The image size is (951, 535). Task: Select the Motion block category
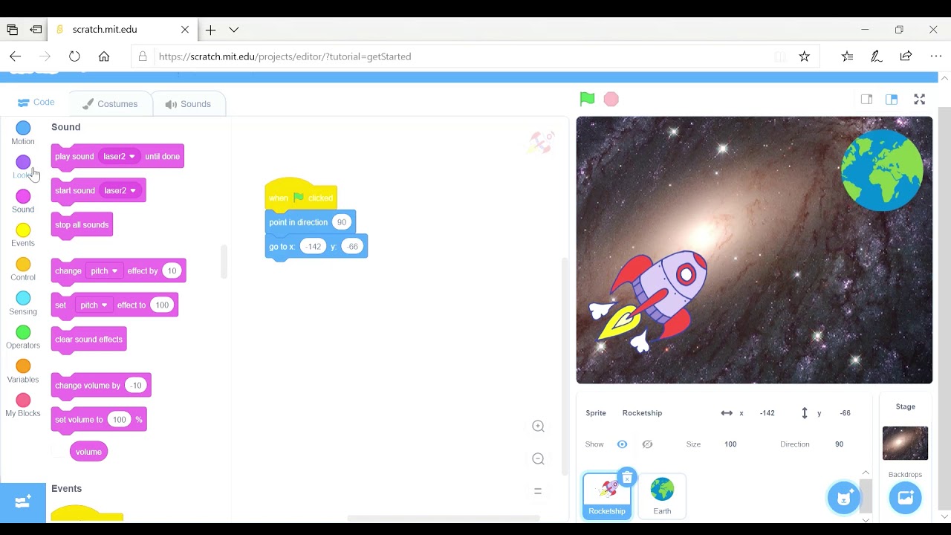[x=23, y=134]
